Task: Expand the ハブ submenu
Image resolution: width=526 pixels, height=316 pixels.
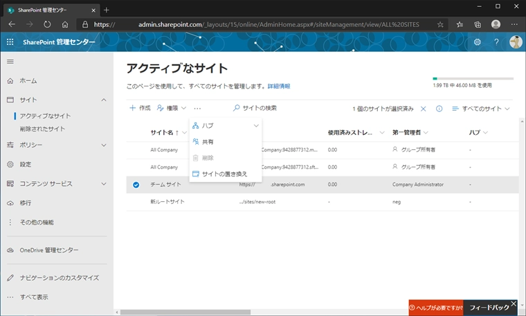Action: tap(226, 126)
